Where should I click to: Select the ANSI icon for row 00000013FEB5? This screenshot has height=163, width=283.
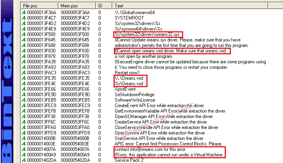click(23, 100)
